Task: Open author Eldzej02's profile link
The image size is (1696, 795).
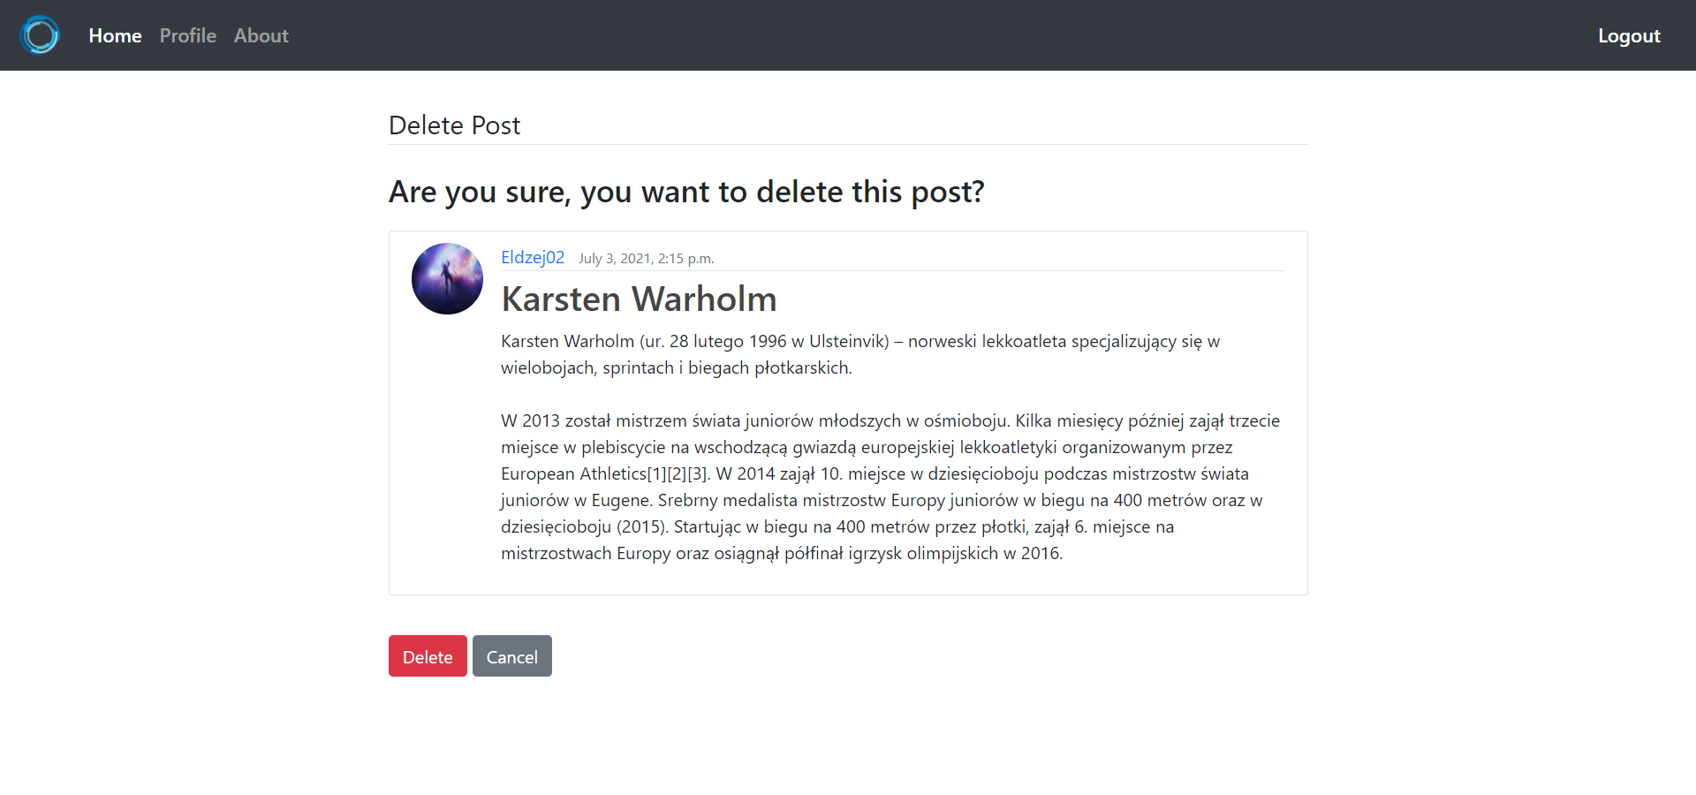Action: point(533,257)
